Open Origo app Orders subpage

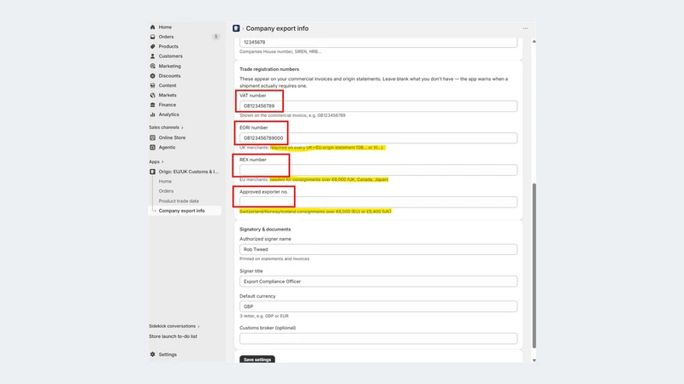click(x=166, y=191)
